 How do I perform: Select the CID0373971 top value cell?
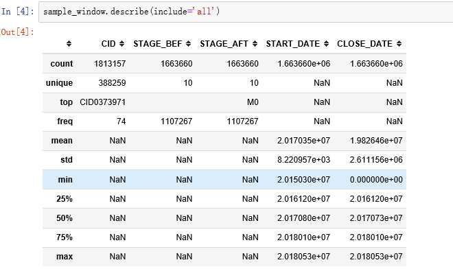[x=102, y=102]
